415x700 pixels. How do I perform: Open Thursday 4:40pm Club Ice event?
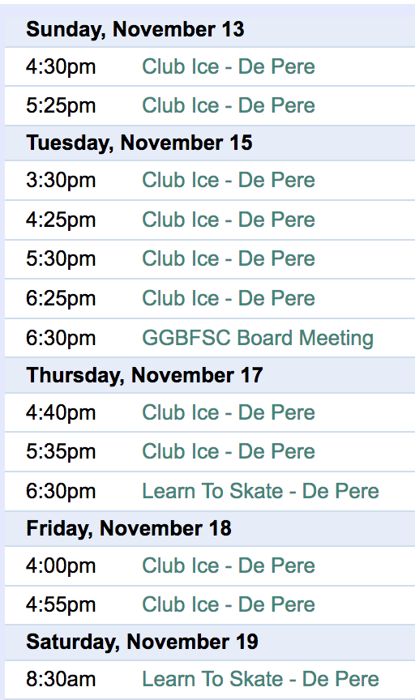[x=229, y=412]
